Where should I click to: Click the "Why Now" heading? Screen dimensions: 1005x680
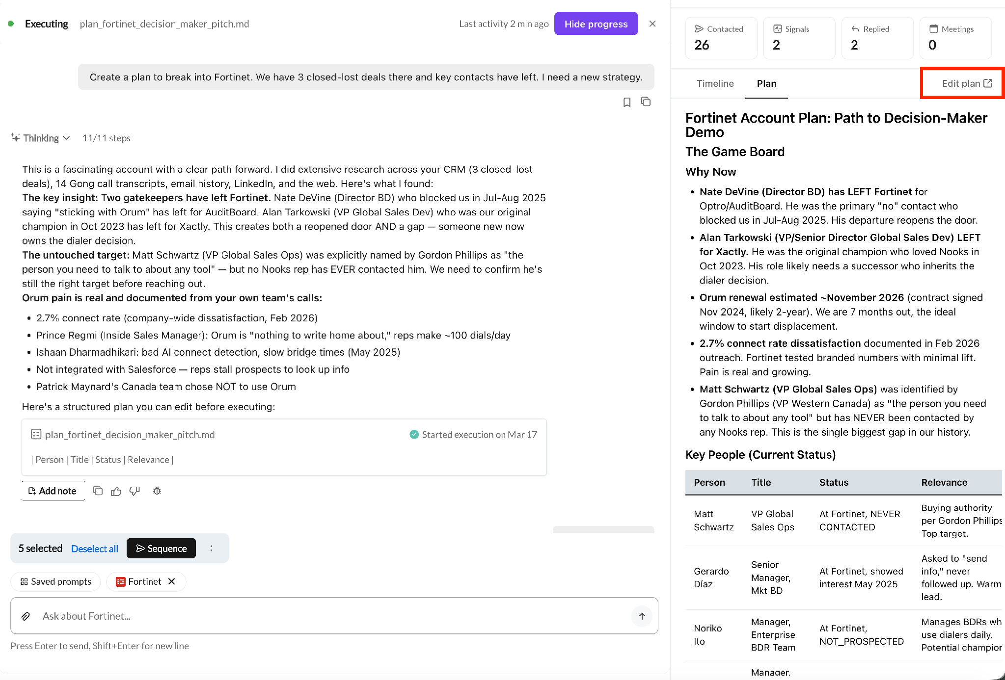711,172
